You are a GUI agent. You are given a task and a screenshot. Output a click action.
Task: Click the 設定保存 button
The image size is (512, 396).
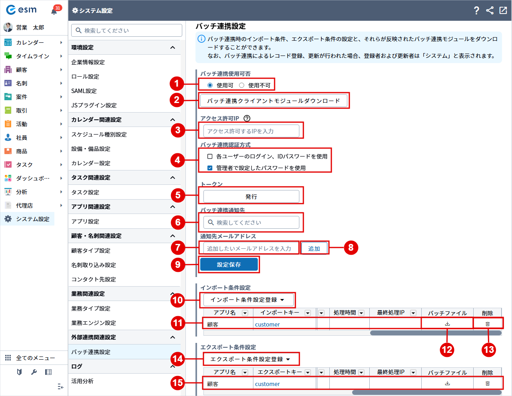229,265
